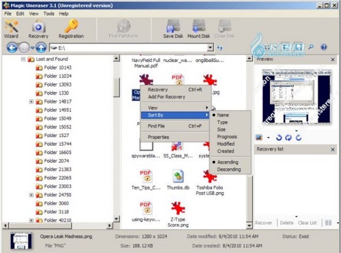Viewport: 341px width, 253px height.
Task: Select the Ten_Tips_C... PDF file
Action: [x=146, y=180]
